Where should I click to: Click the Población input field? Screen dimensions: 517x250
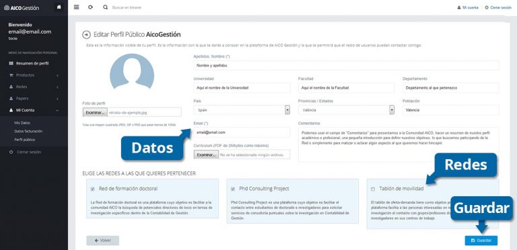tap(450, 110)
